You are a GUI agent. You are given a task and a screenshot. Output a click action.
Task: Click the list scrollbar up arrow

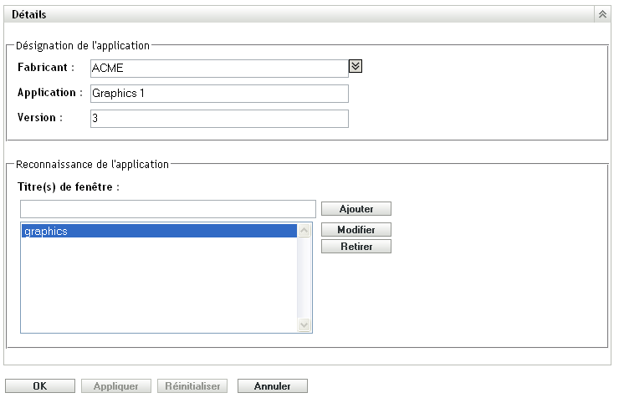click(x=304, y=232)
